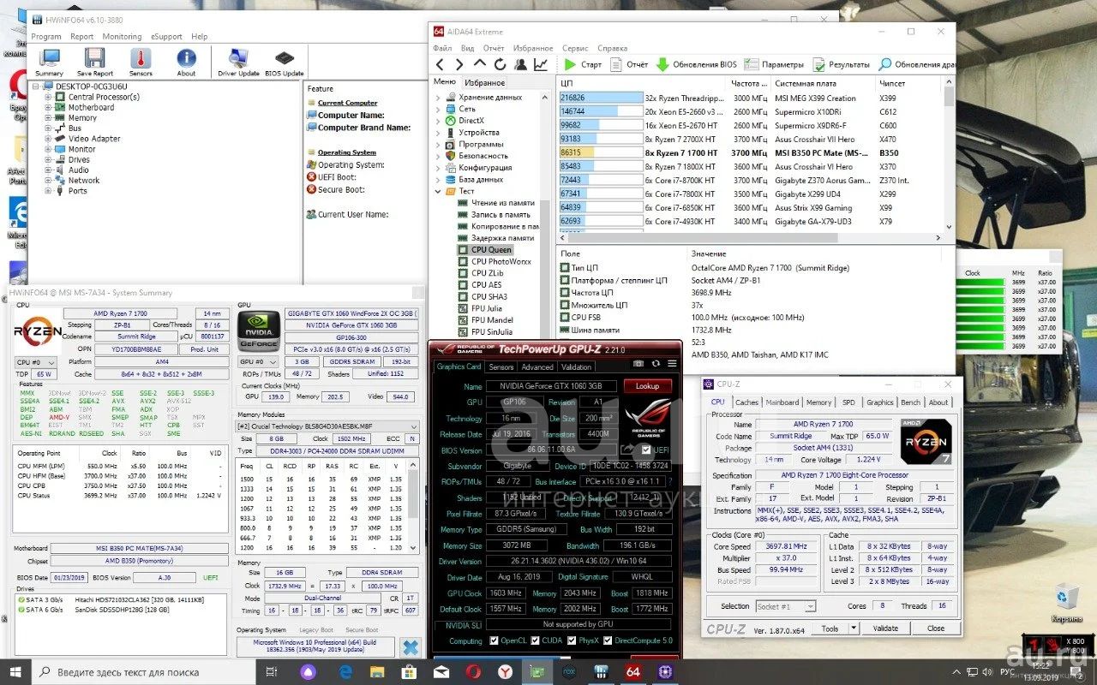Open Report menu in HWiNFO64
This screenshot has height=685, width=1097.
click(82, 37)
